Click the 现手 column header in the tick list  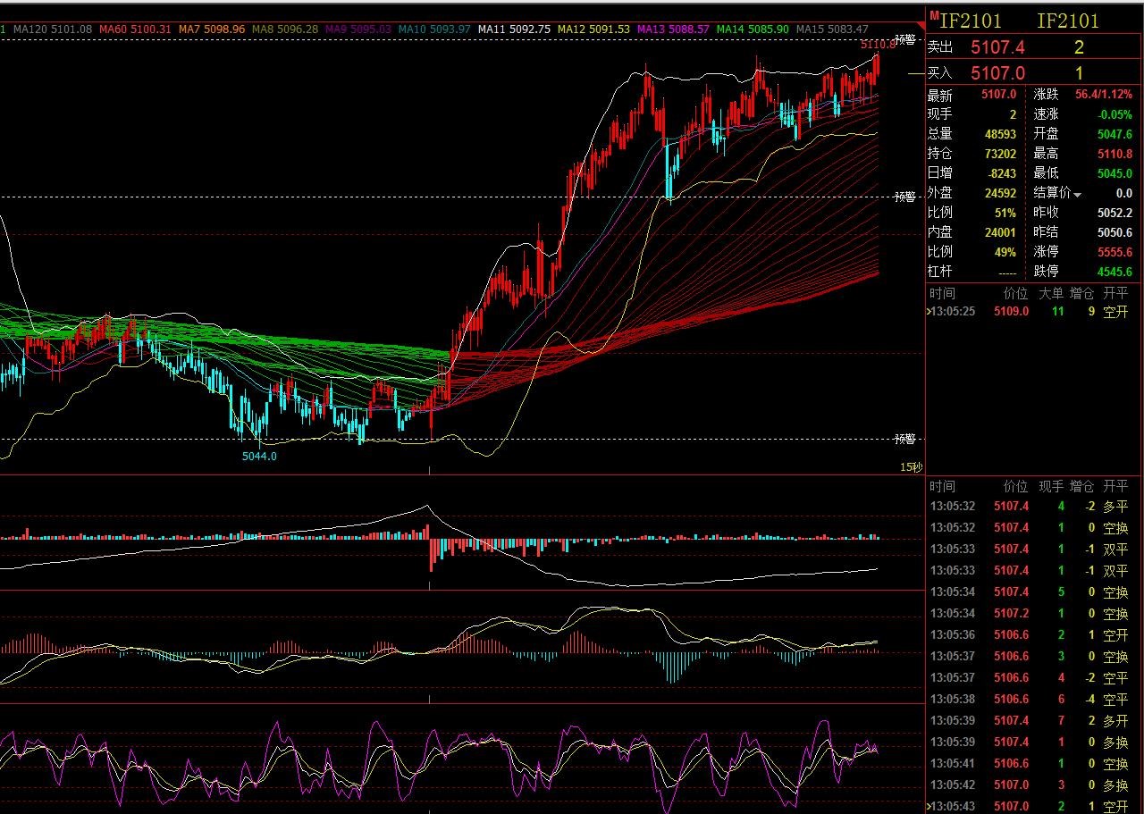point(1051,487)
